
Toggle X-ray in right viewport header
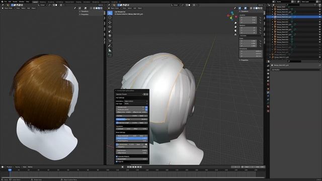[x=251, y=8]
